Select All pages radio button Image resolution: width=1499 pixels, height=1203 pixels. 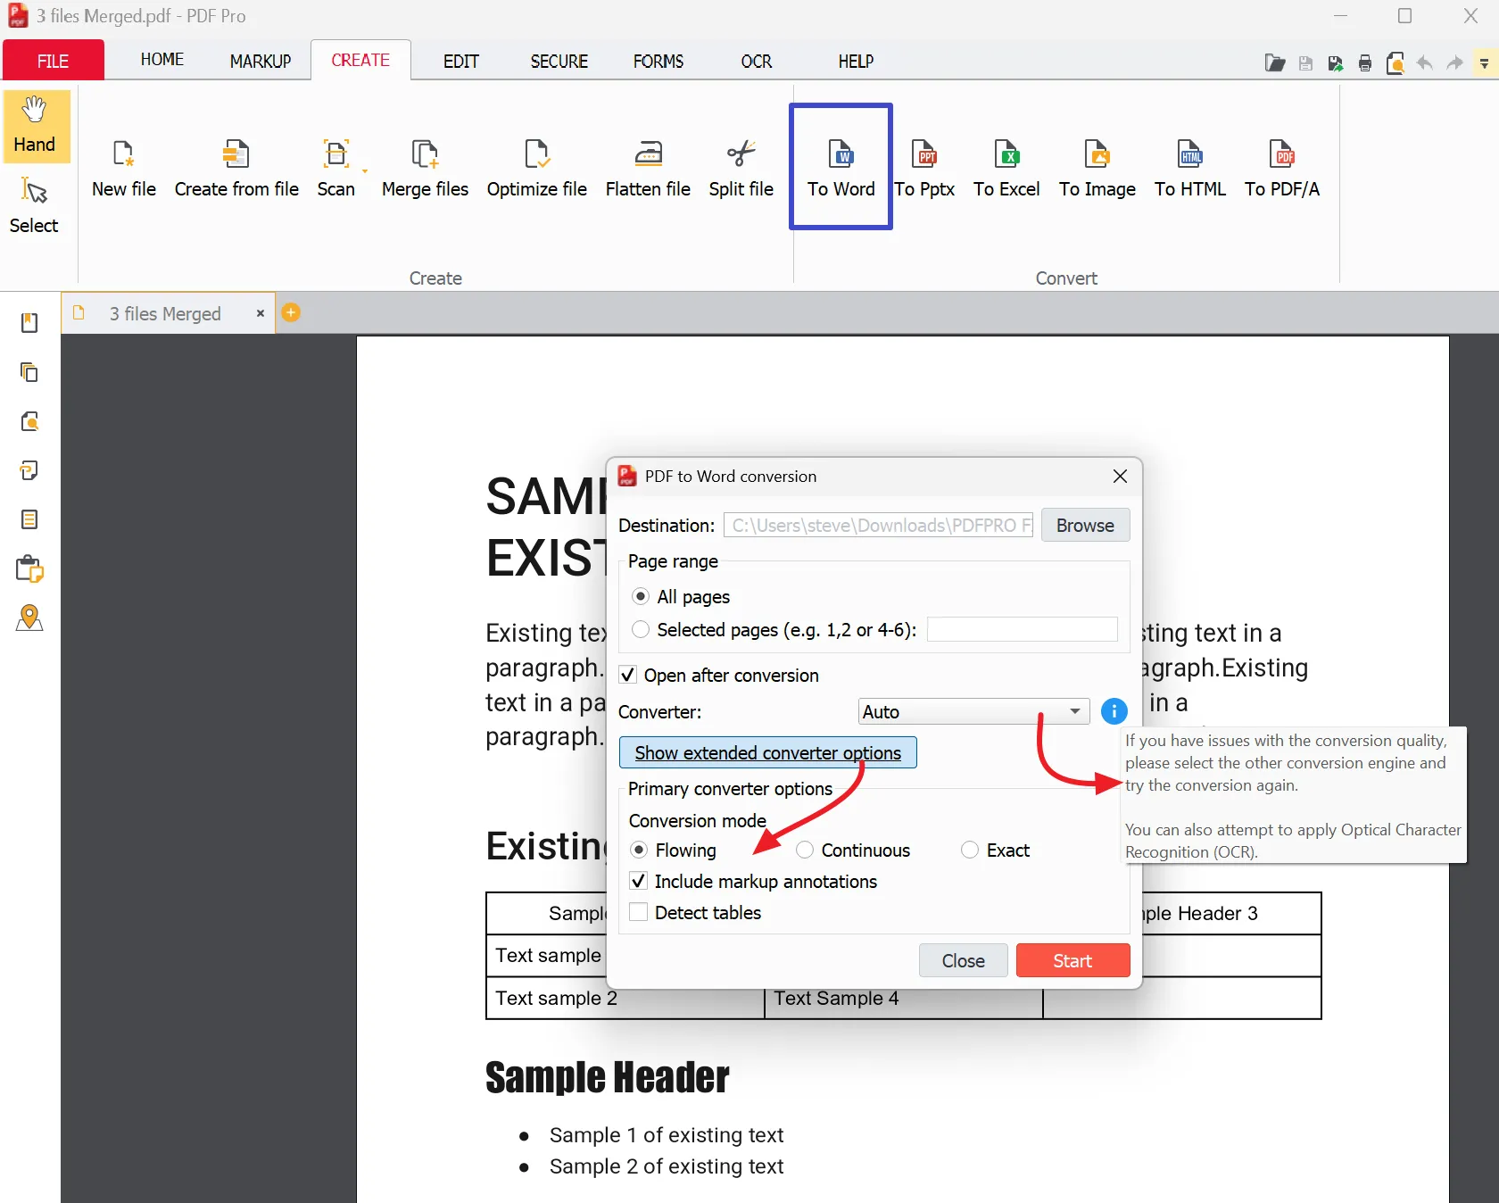pos(640,596)
